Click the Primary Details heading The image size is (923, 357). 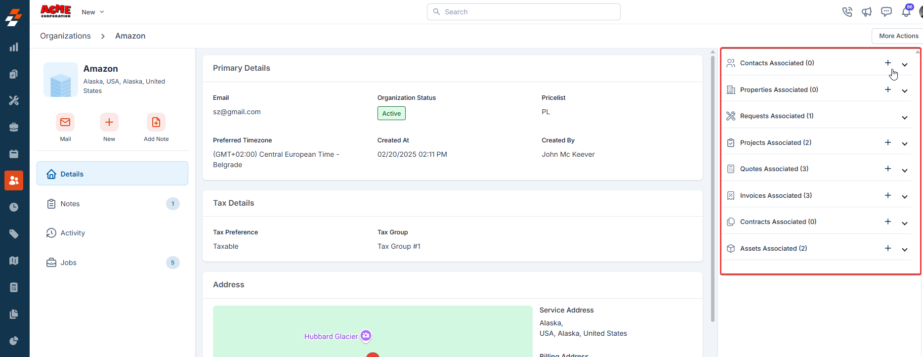242,68
